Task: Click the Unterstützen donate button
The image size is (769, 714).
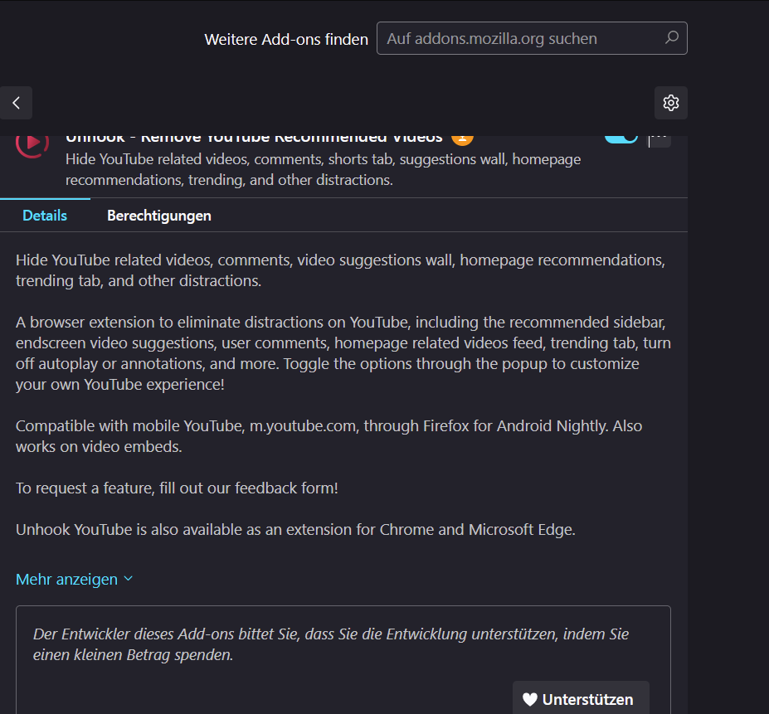Action: coord(581,699)
